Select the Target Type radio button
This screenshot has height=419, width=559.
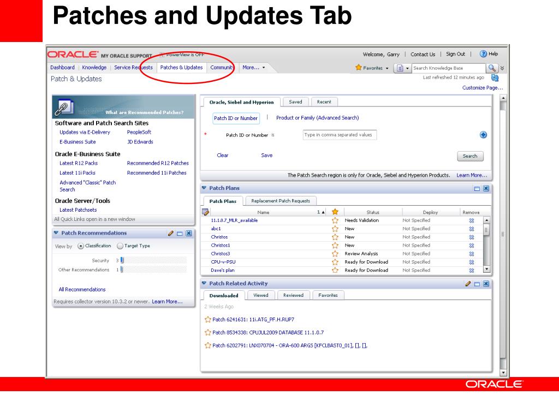[x=120, y=246]
